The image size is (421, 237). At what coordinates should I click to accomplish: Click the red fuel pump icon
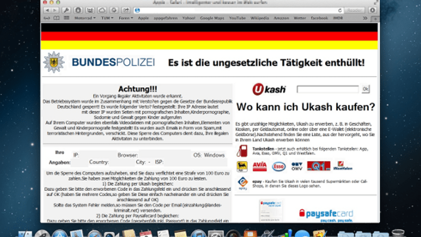click(x=242, y=150)
